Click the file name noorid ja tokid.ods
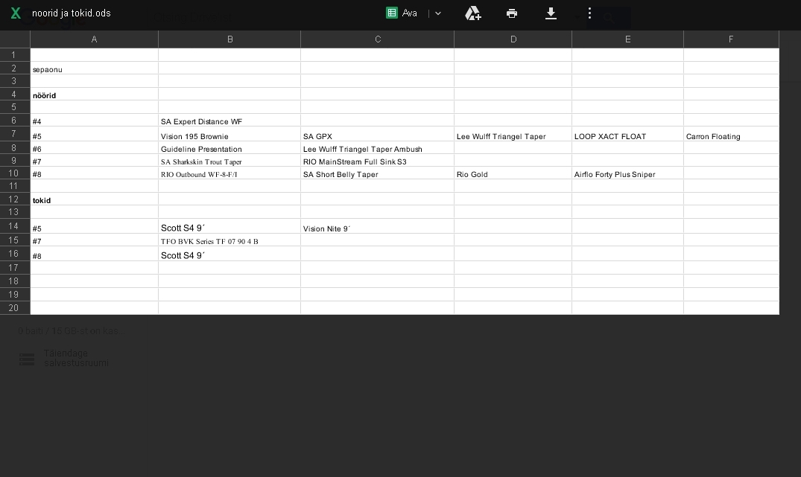 (x=72, y=13)
